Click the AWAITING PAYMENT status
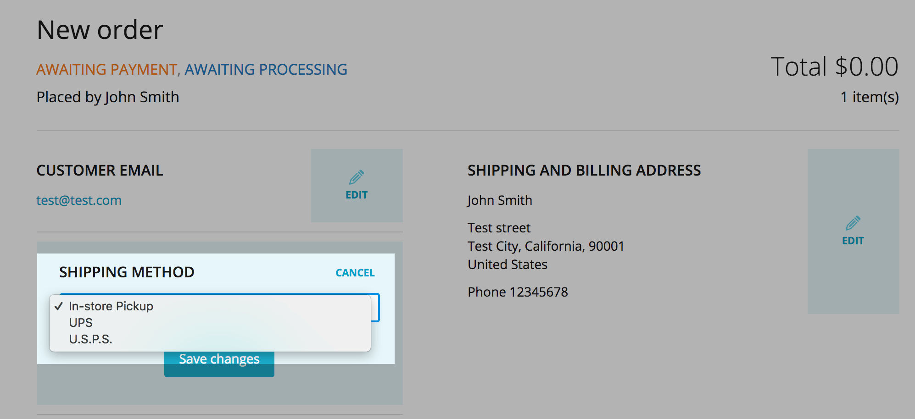 click(106, 69)
